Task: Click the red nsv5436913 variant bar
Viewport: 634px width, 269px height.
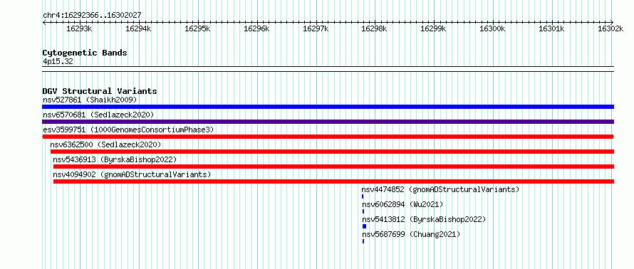Action: (333, 167)
